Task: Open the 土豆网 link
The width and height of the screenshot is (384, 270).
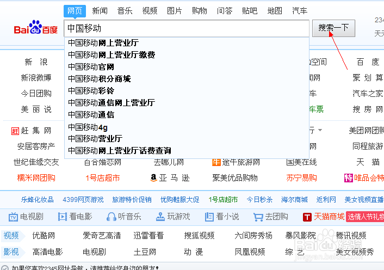Action: click(x=145, y=251)
